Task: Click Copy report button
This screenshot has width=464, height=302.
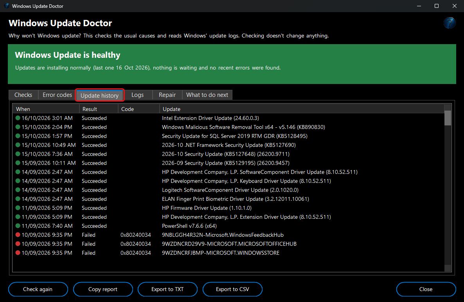Action: pyautogui.click(x=103, y=289)
